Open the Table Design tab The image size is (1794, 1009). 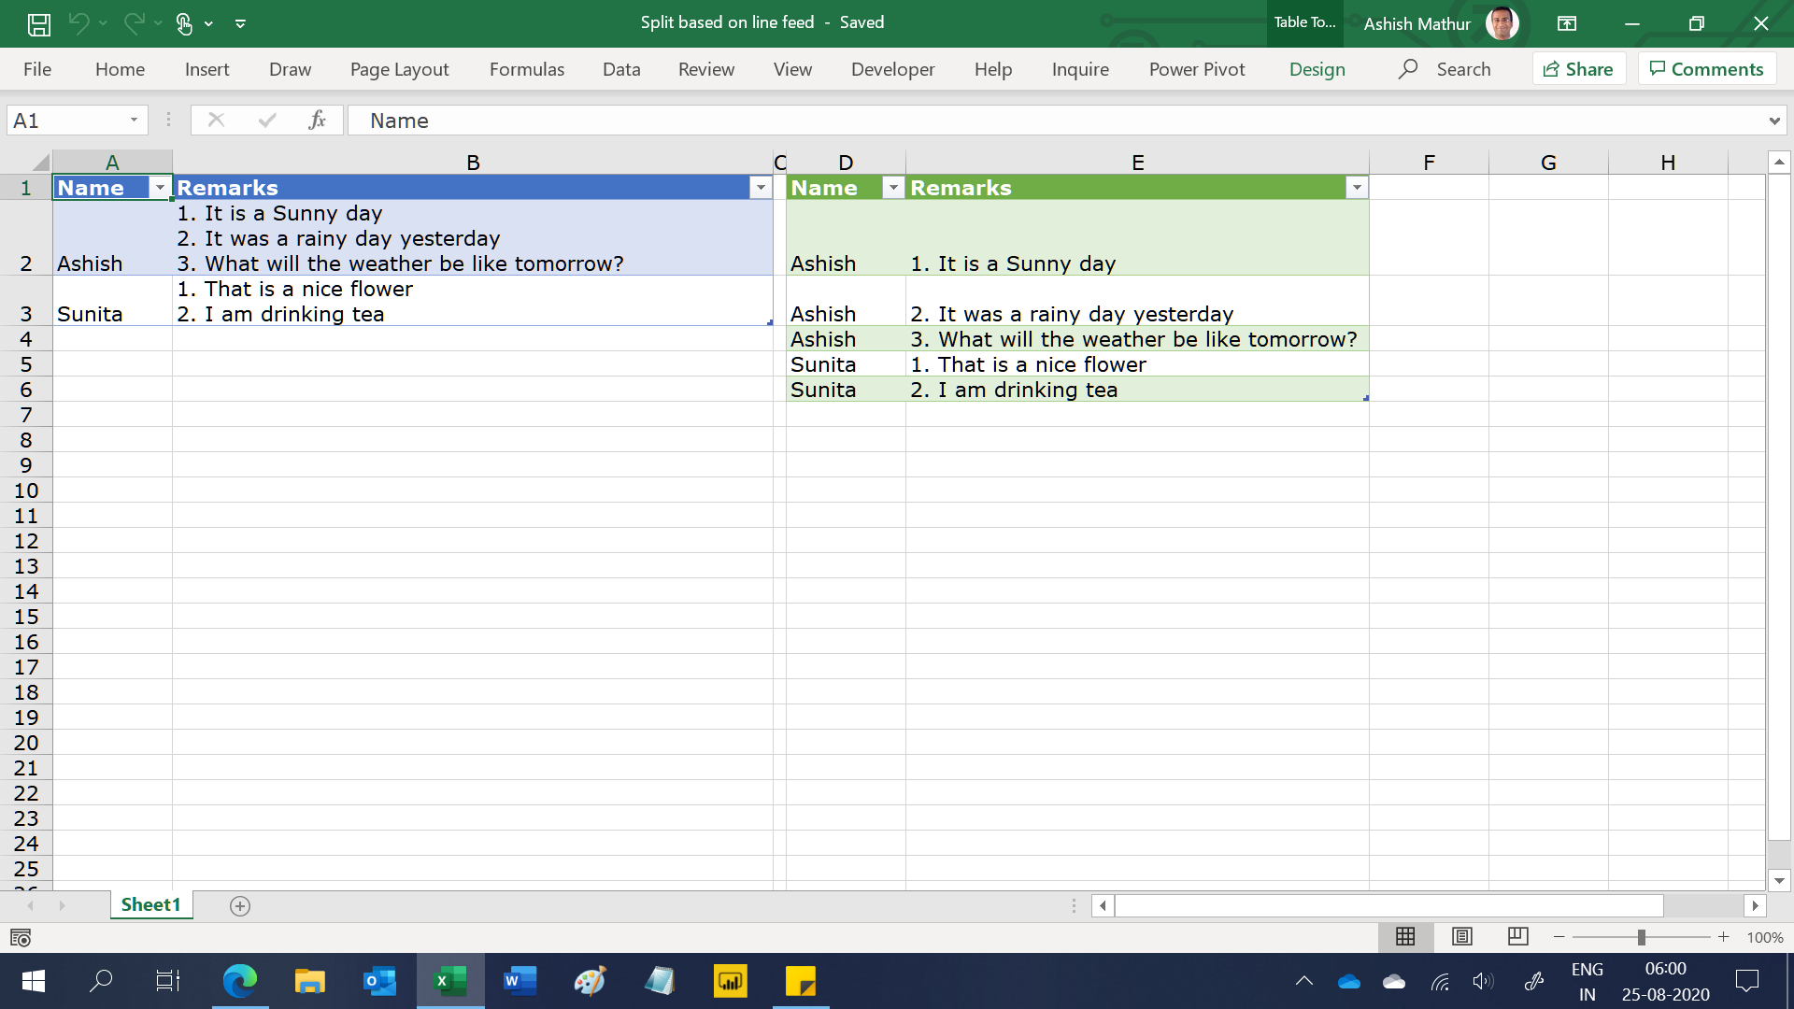coord(1316,69)
